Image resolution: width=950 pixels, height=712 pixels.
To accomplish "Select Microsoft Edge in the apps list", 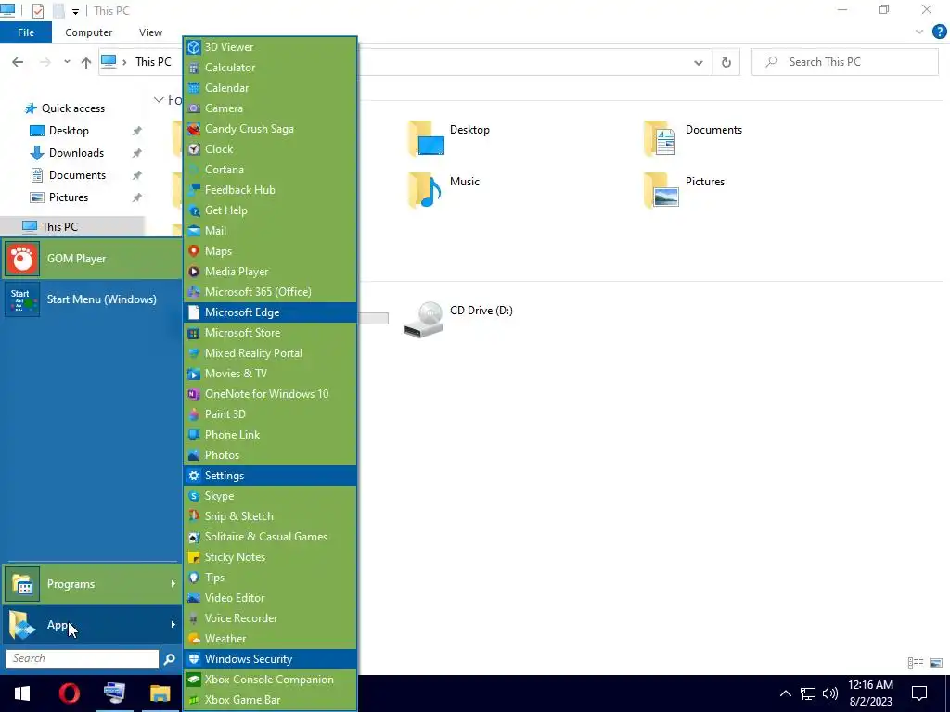I will coord(270,312).
